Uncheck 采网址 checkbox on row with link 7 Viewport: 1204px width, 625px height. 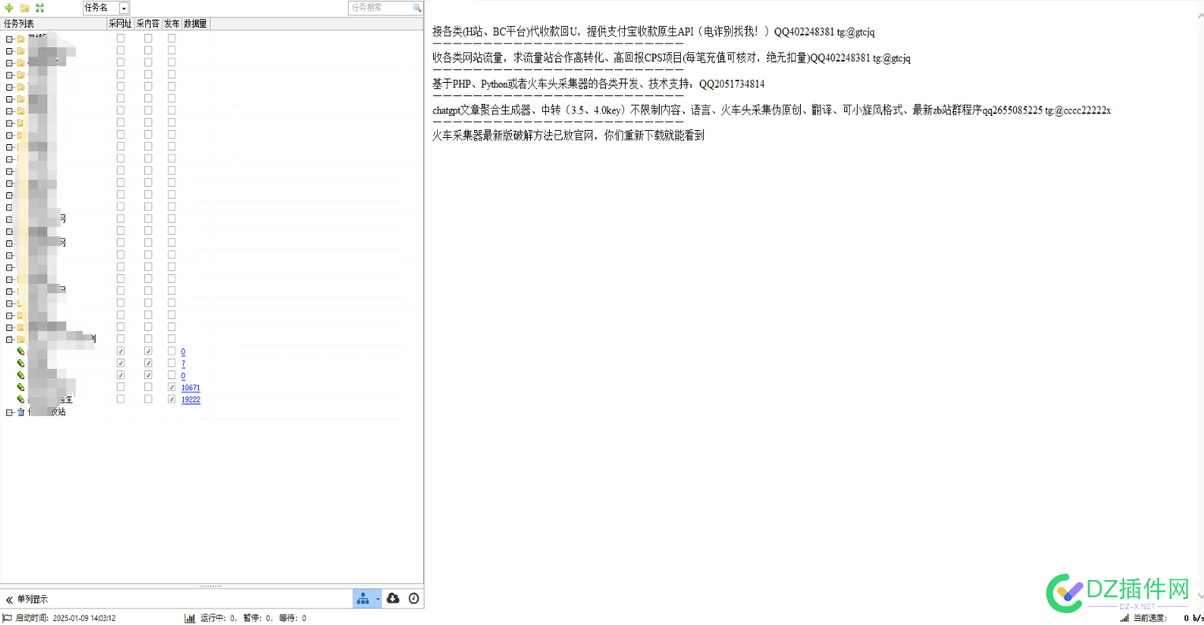click(121, 363)
